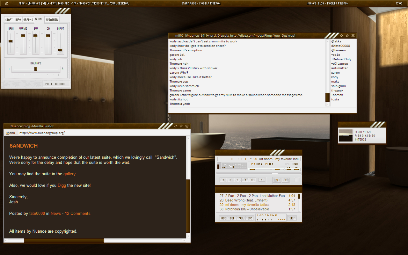Click the DEL button in playlist
Image resolution: width=408 pixels, height=255 pixels.
(x=232, y=218)
